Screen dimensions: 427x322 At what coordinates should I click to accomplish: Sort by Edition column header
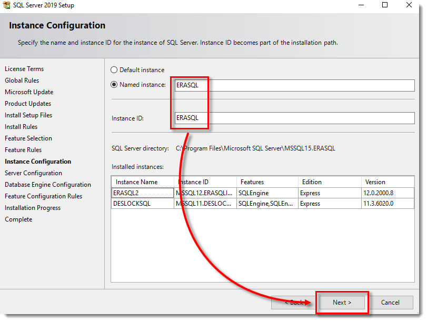330,182
